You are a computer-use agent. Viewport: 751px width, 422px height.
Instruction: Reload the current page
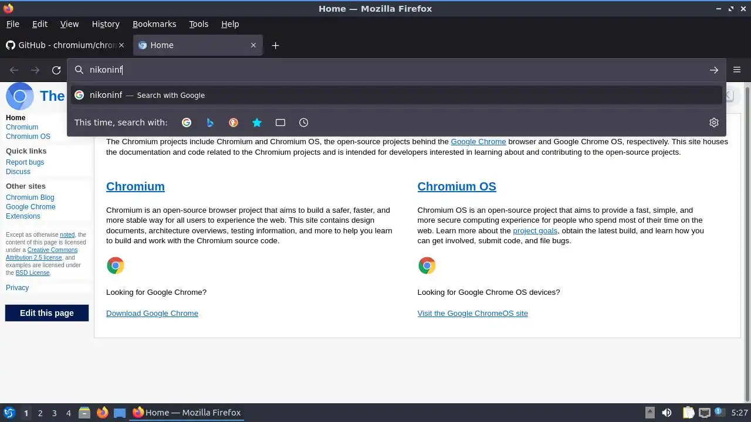(x=56, y=70)
